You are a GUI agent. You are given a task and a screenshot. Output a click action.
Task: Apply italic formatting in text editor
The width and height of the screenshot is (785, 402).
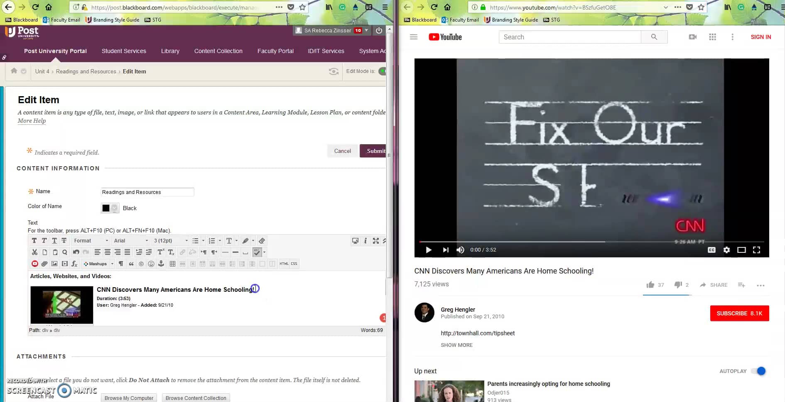point(44,241)
